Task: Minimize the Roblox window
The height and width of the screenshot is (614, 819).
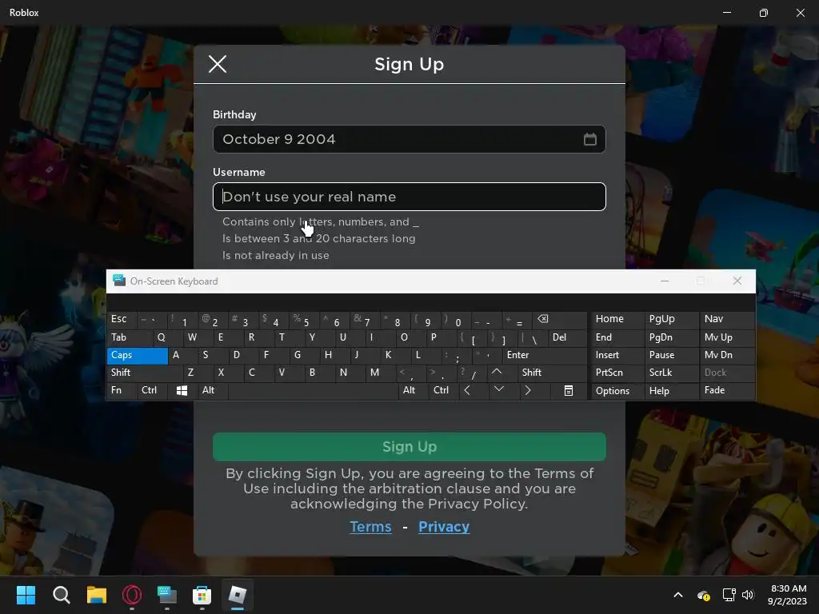Action: pos(727,13)
